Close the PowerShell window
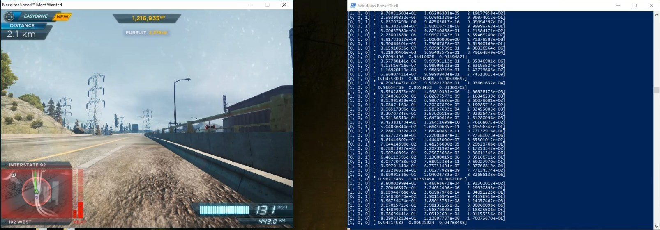 point(651,5)
